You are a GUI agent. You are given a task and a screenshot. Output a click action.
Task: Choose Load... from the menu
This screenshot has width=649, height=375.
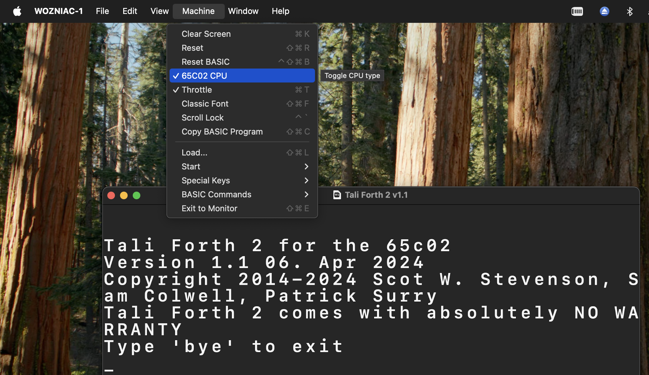click(x=242, y=153)
